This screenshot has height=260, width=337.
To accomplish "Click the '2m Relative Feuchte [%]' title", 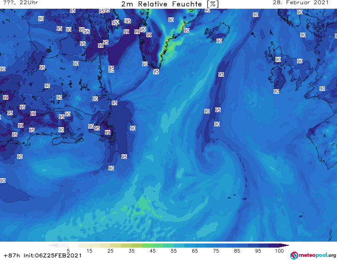I will click(x=170, y=4).
